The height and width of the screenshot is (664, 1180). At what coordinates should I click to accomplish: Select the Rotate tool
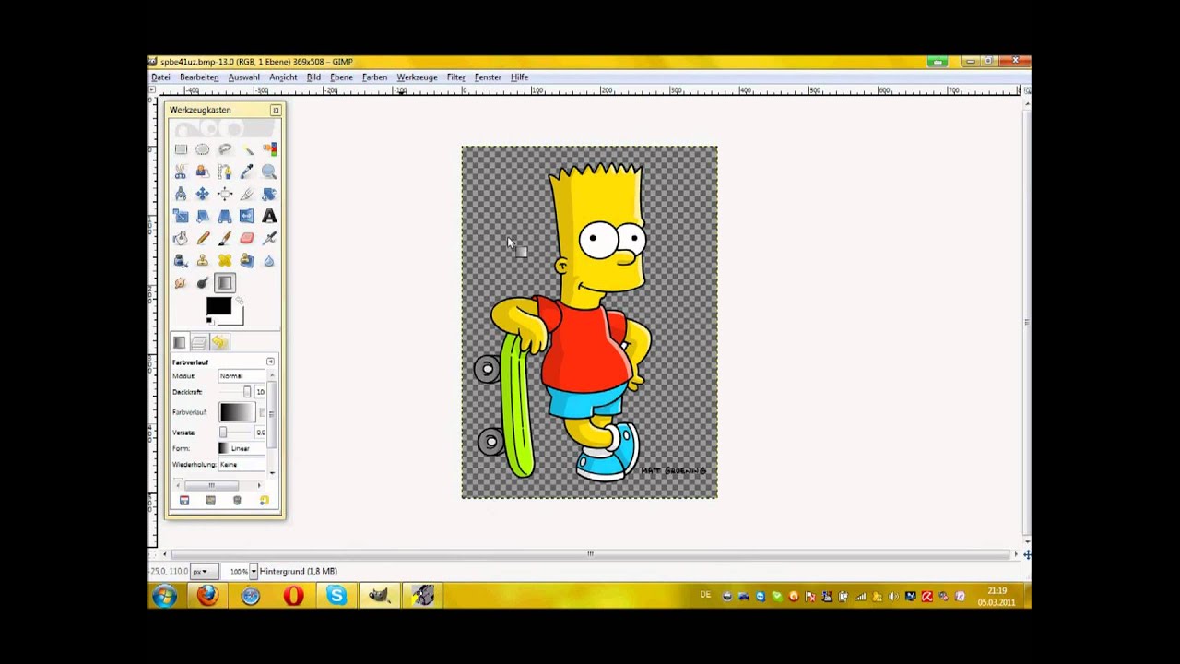click(x=269, y=194)
